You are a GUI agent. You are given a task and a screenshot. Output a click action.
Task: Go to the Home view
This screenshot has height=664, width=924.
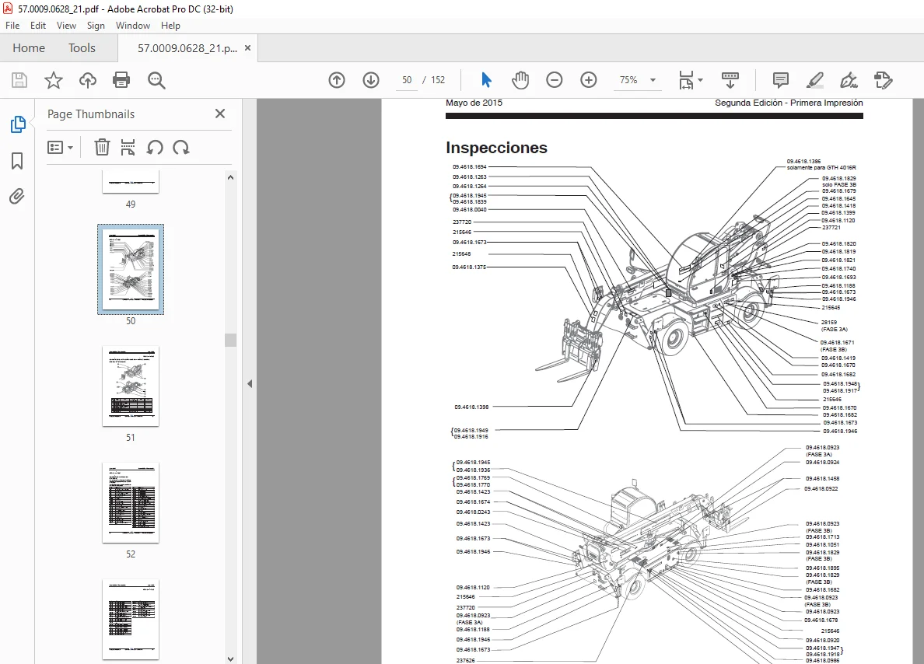coord(29,48)
